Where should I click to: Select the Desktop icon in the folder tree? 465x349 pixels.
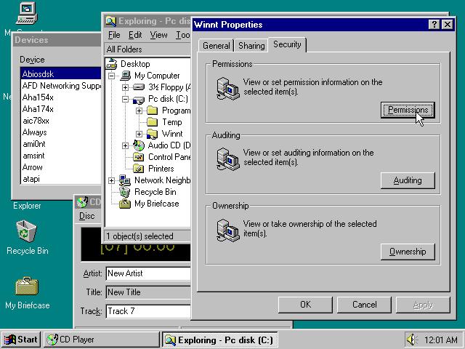(x=112, y=64)
